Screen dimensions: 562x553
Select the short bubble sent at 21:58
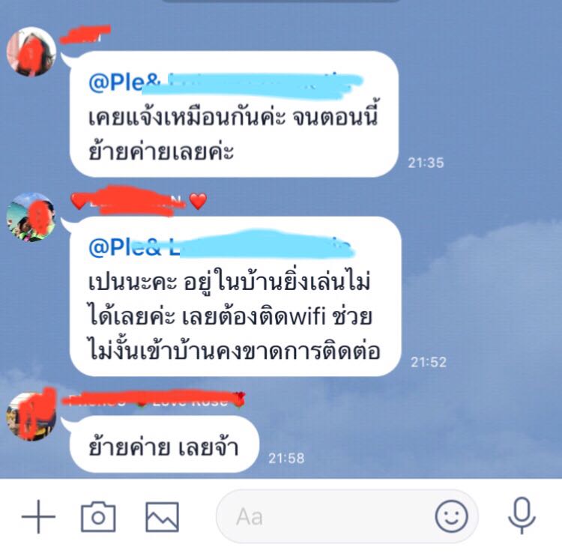(164, 444)
